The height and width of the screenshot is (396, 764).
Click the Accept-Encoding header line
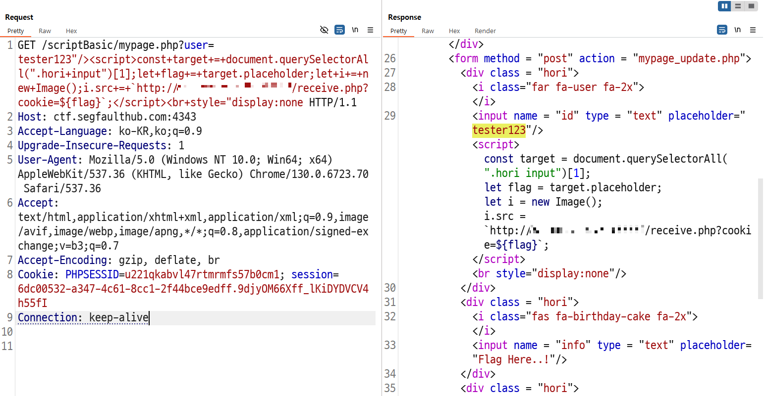click(119, 261)
